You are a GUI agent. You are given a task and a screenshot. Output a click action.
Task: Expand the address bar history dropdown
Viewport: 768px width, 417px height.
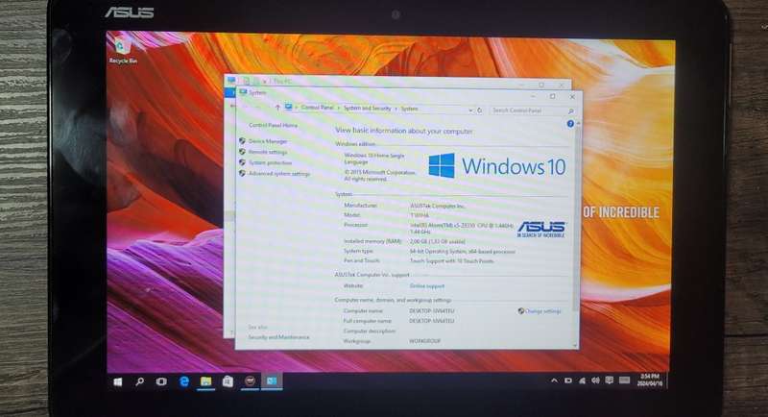tap(470, 110)
